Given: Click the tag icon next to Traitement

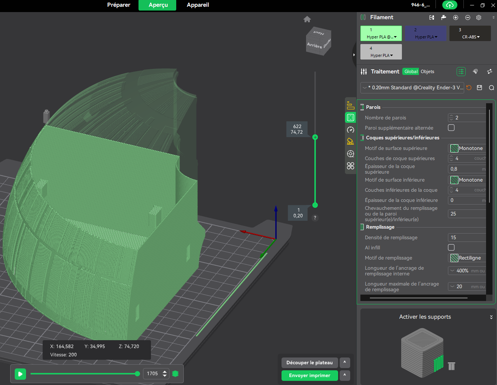Looking at the screenshot, I should click(475, 72).
